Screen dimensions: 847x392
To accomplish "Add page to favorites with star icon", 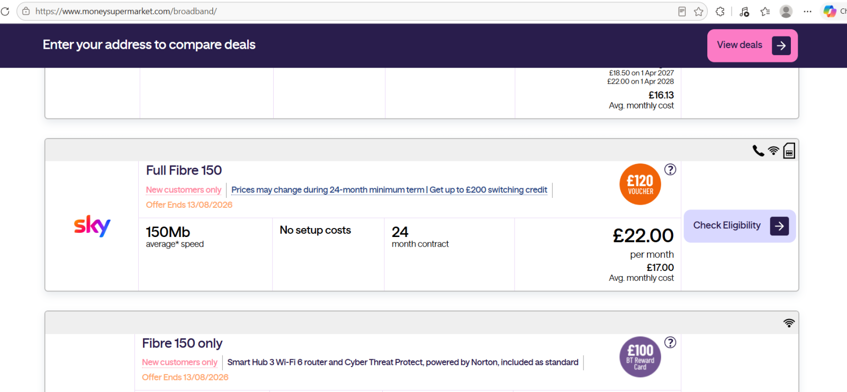I will click(x=699, y=11).
